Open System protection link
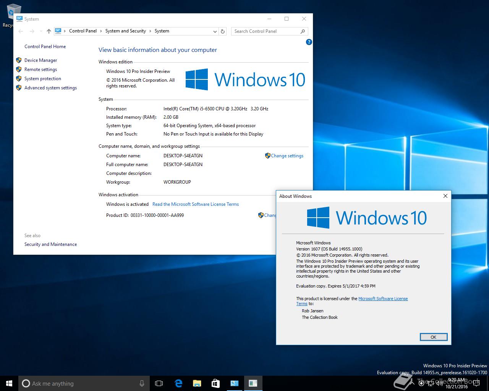 (43, 79)
